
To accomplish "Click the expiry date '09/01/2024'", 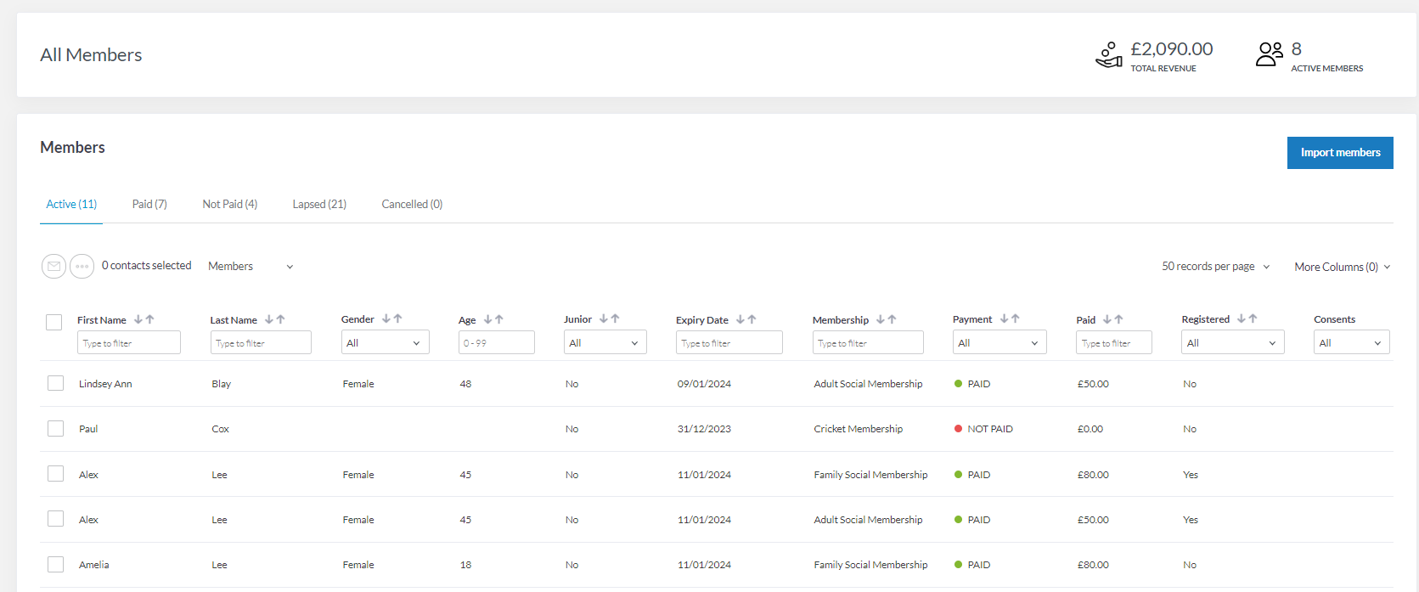I will [704, 384].
